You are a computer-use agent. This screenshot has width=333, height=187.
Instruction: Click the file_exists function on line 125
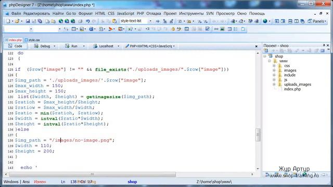(x=111, y=69)
